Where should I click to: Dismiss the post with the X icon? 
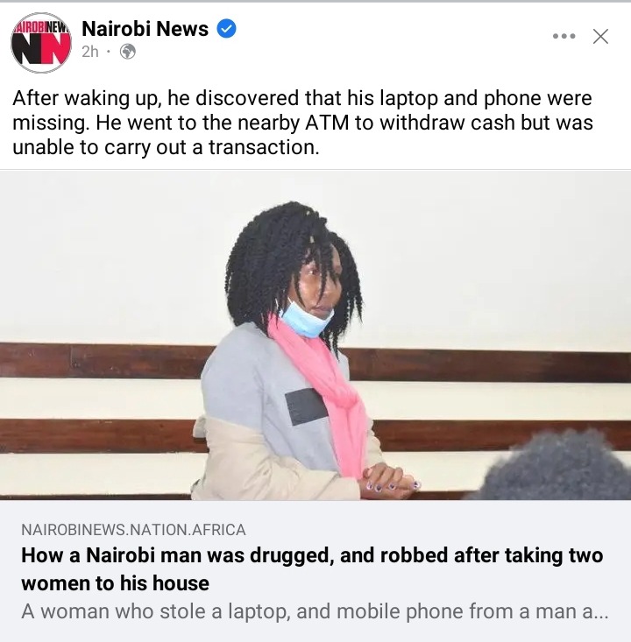point(600,37)
